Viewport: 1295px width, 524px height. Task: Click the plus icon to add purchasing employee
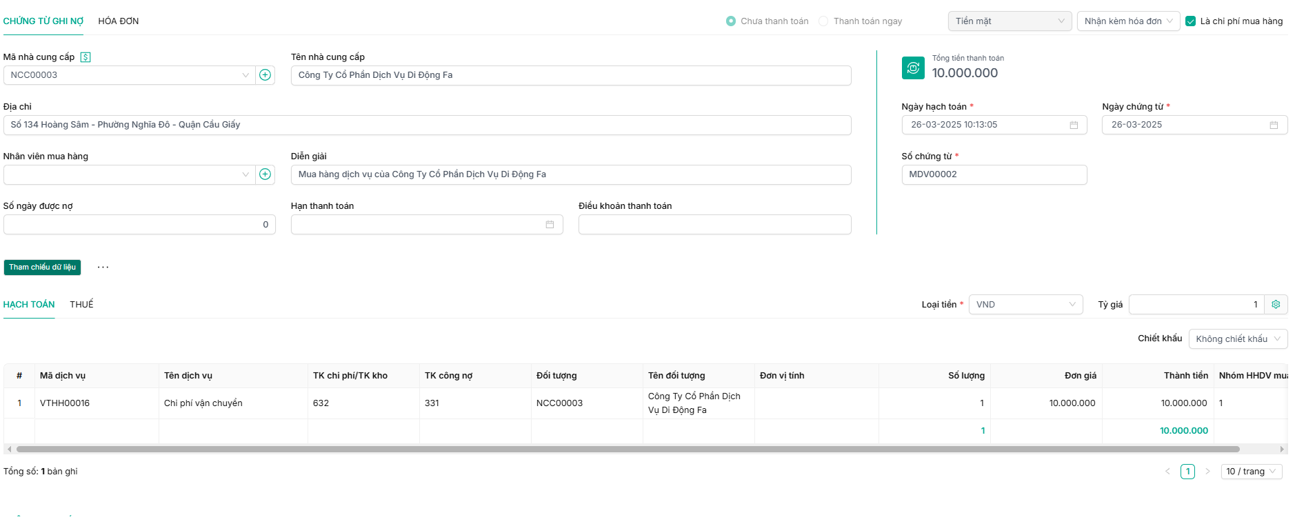(265, 174)
